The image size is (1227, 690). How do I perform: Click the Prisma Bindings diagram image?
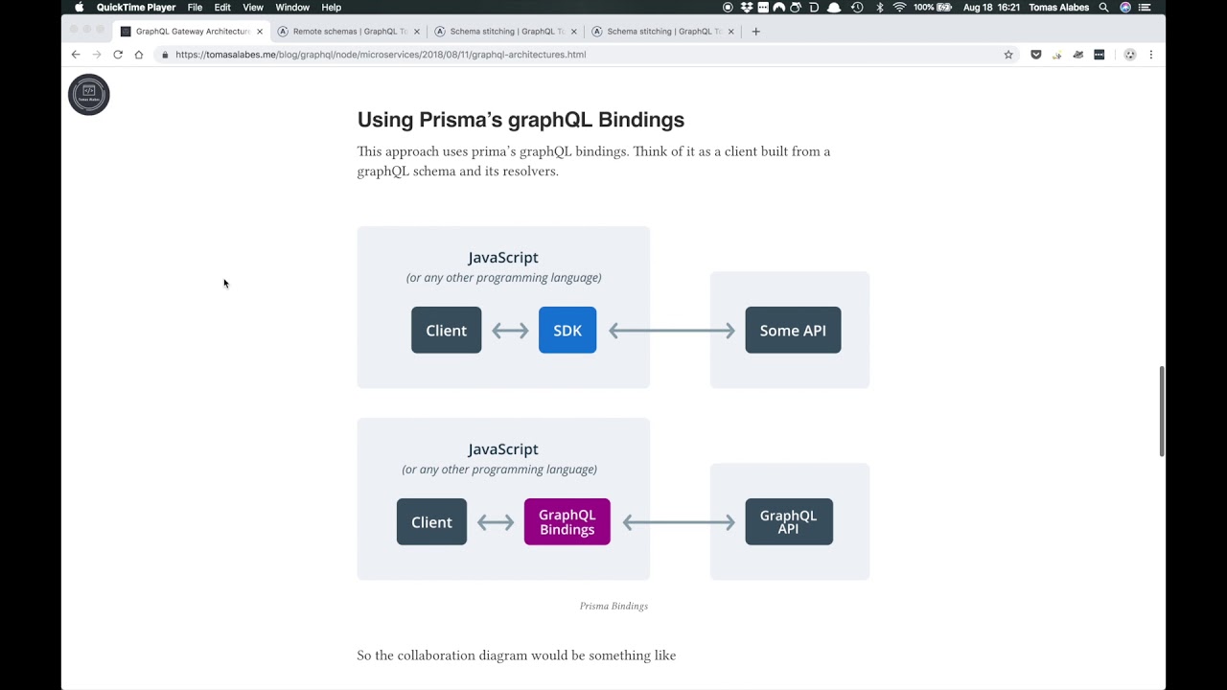pyautogui.click(x=613, y=403)
